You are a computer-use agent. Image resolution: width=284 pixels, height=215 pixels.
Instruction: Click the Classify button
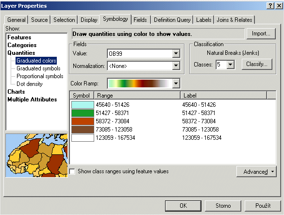click(257, 64)
